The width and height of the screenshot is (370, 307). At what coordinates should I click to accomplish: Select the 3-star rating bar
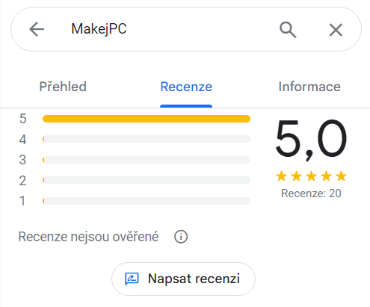pyautogui.click(x=147, y=160)
